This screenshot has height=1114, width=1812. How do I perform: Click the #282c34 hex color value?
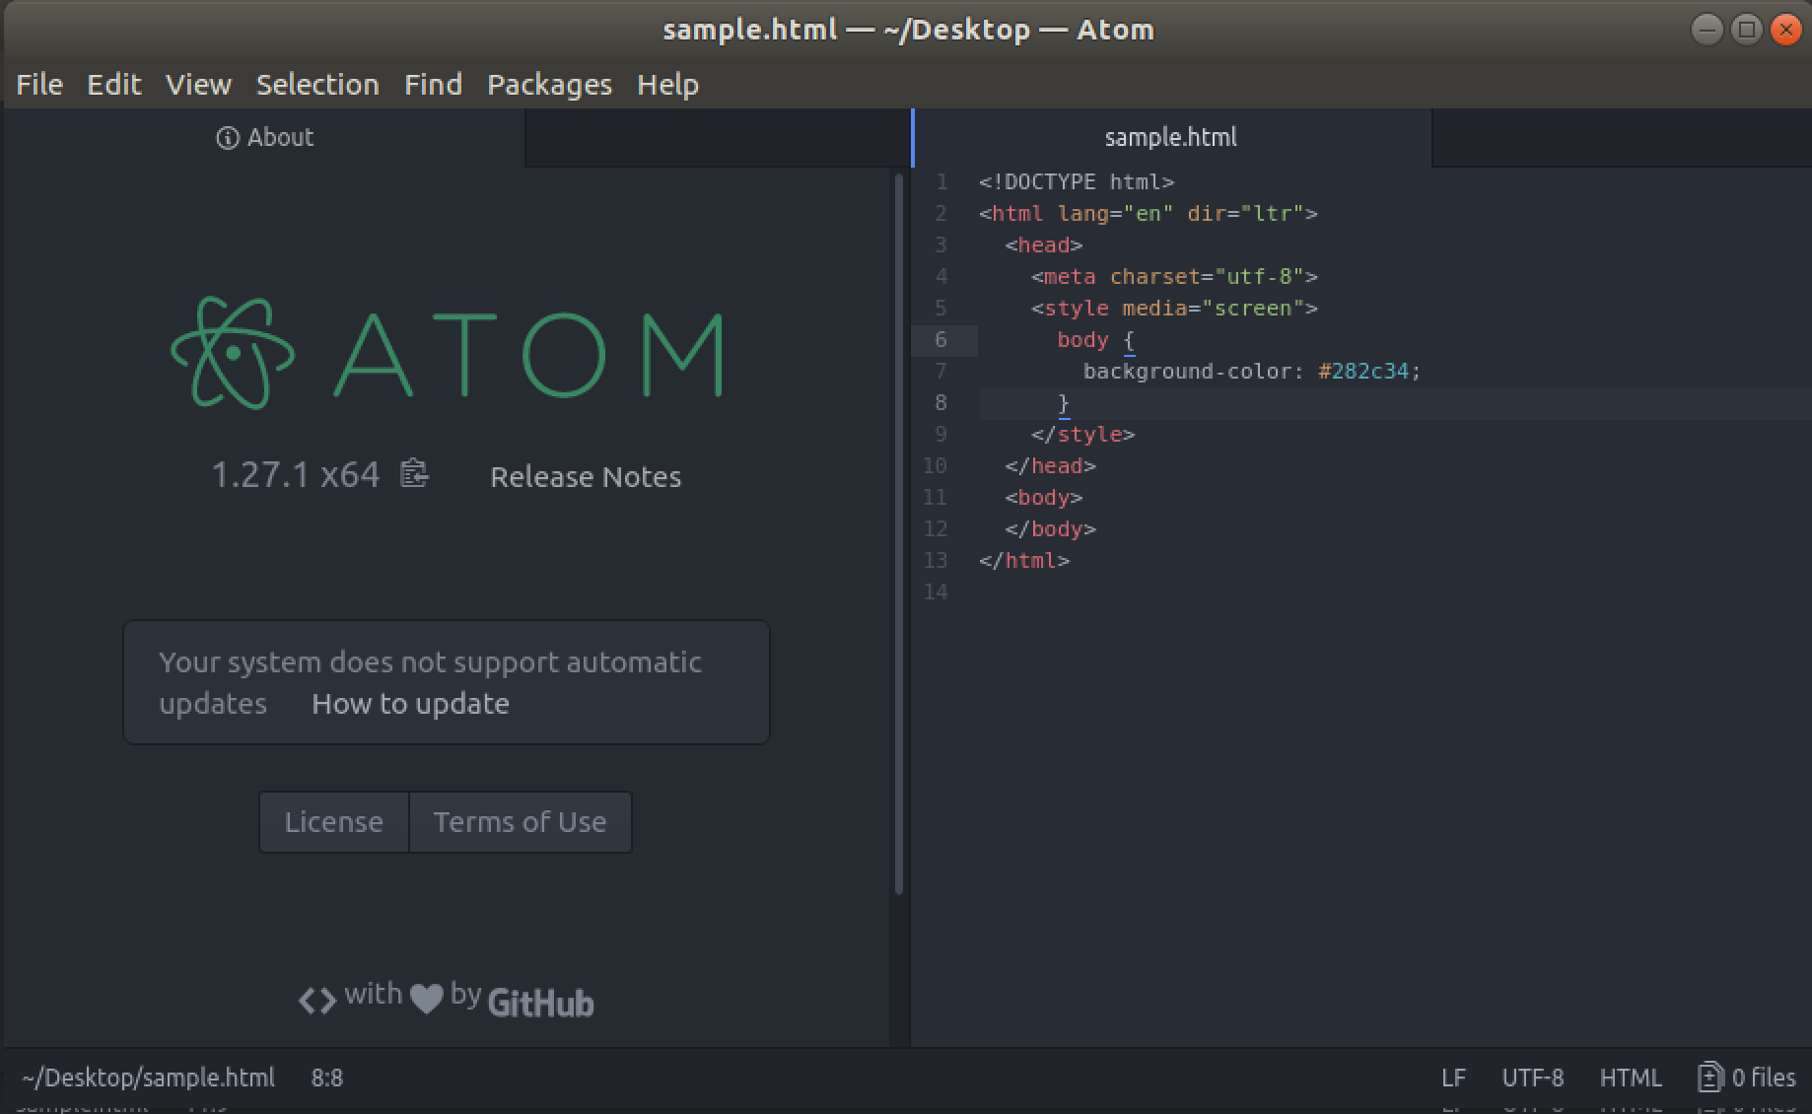(x=1367, y=371)
